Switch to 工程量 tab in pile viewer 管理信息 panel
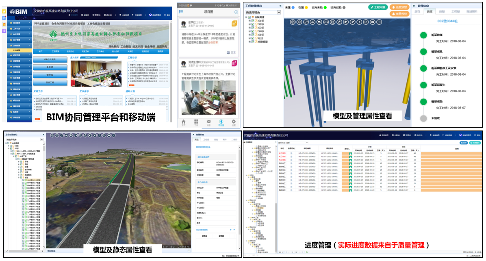Viewport: 486px width, 261px height. (456, 11)
